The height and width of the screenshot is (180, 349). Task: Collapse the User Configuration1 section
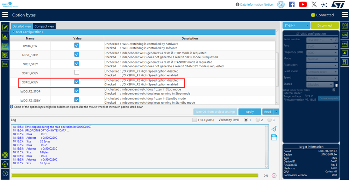14,32
